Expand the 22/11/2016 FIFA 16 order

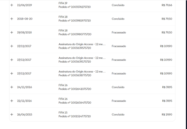pyautogui.click(x=12, y=101)
